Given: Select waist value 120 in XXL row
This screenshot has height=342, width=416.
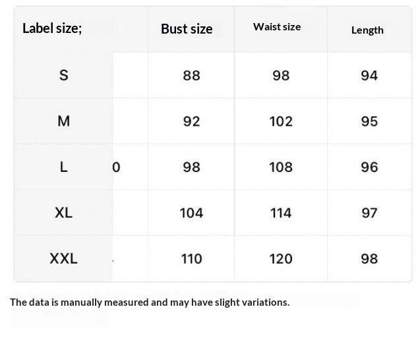Looking at the screenshot, I should pos(281,258).
